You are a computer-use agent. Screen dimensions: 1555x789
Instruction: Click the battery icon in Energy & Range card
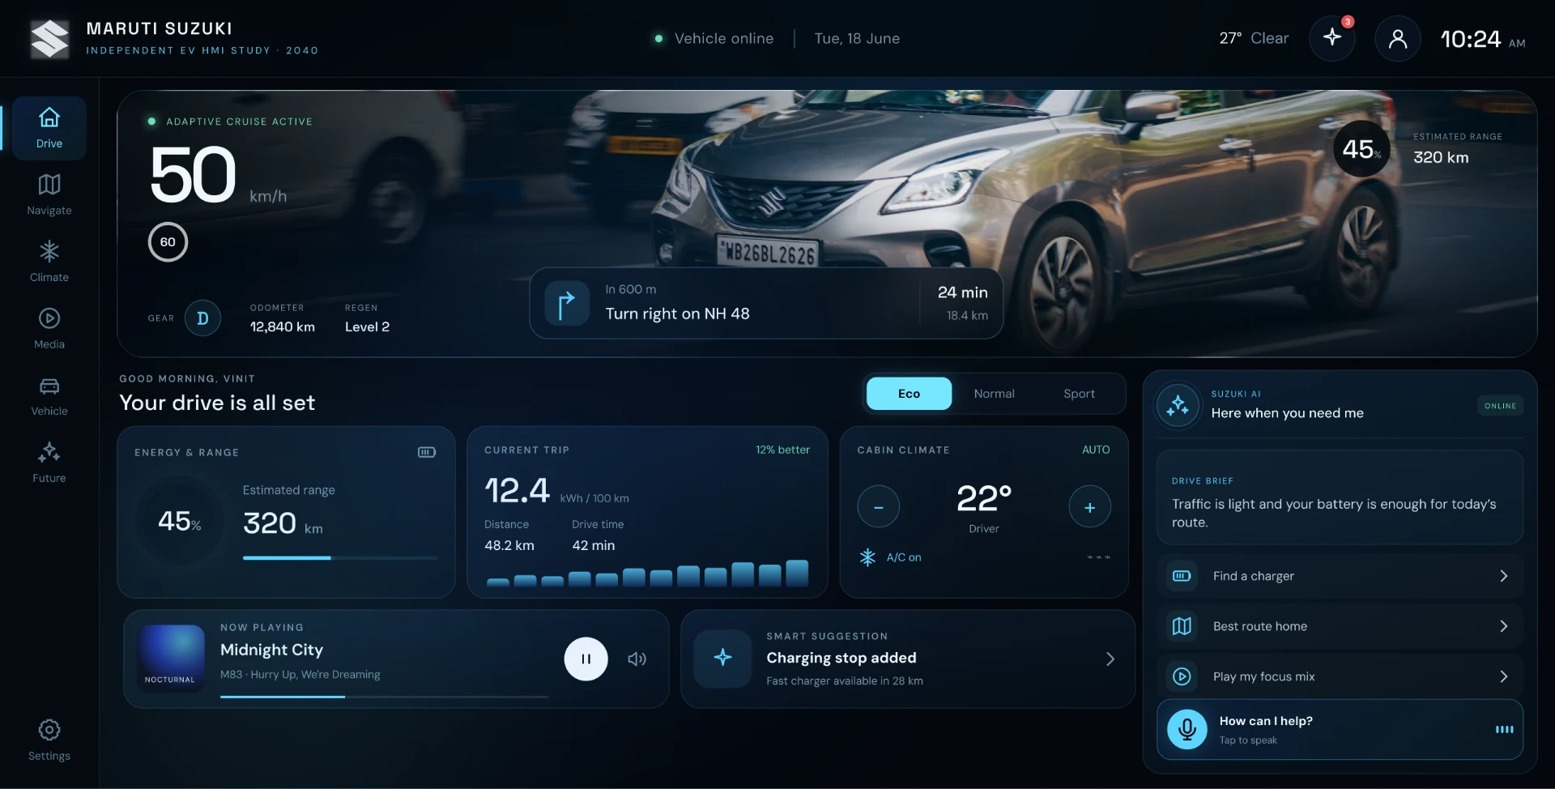(427, 452)
